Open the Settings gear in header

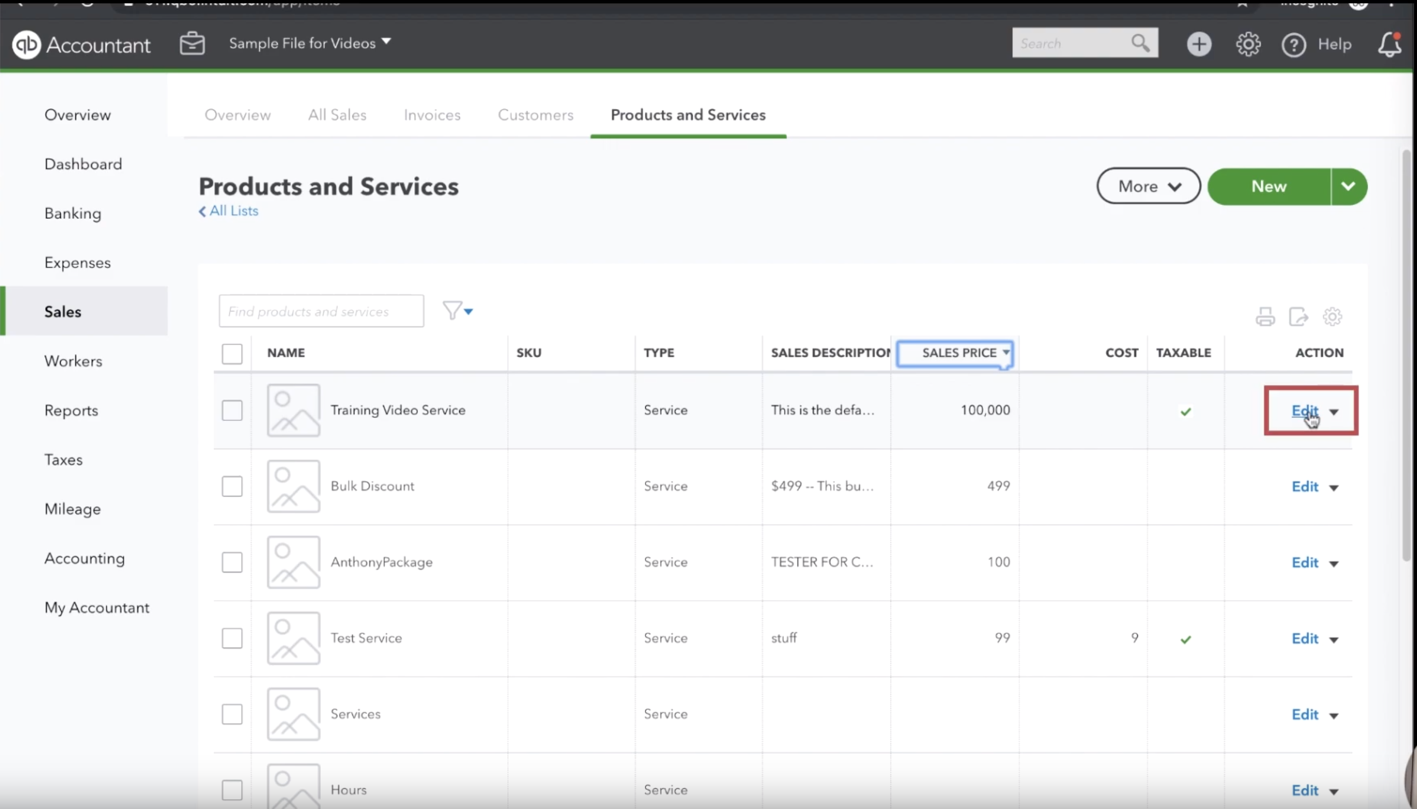point(1248,44)
